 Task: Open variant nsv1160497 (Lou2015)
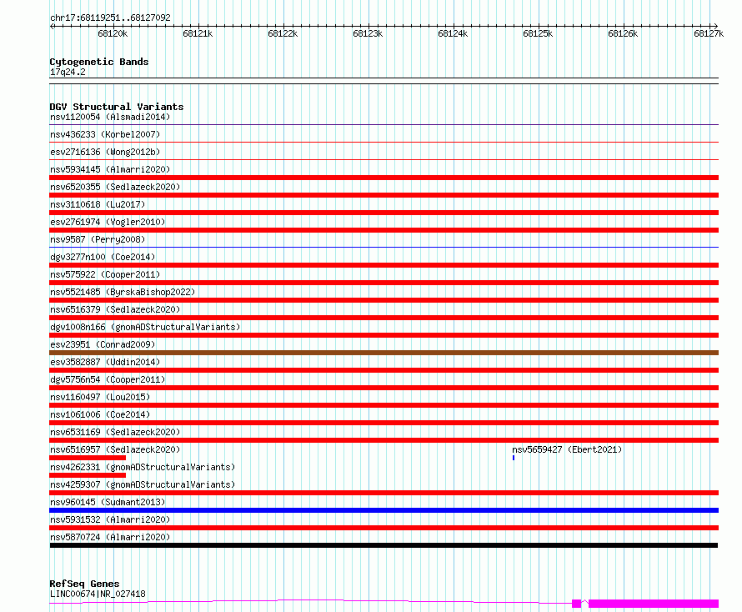point(100,397)
